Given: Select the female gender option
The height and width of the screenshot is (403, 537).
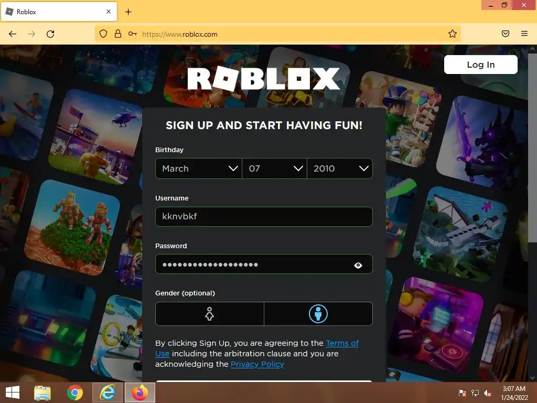Looking at the screenshot, I should pyautogui.click(x=210, y=314).
